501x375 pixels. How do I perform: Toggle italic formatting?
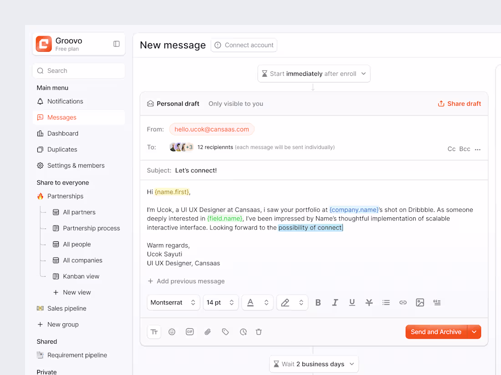coord(335,302)
